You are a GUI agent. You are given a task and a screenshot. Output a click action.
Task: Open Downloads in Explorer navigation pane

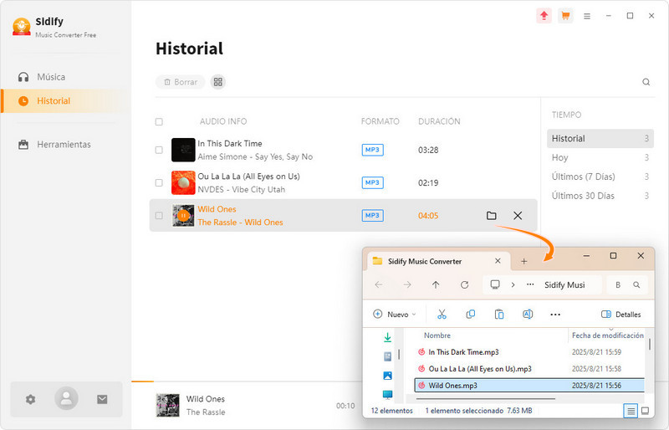[387, 337]
